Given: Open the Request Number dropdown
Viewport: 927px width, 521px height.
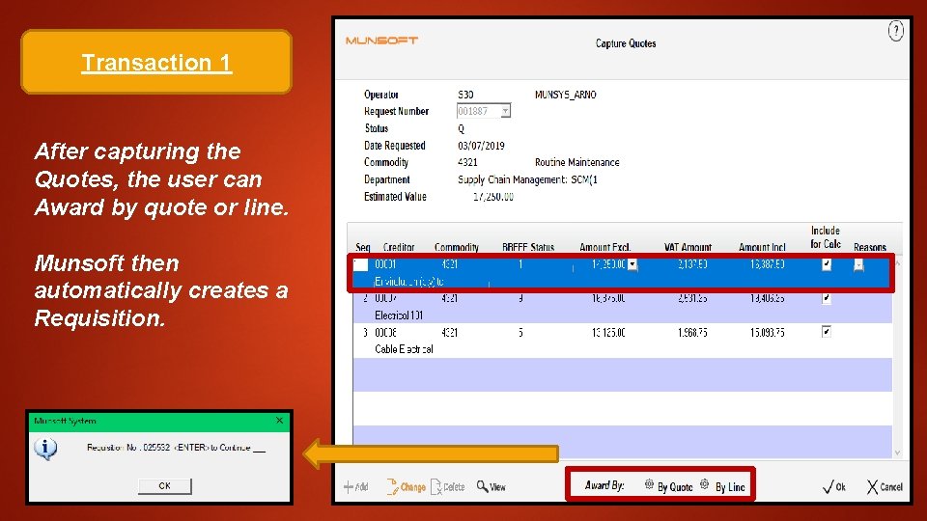Looking at the screenshot, I should [x=505, y=111].
